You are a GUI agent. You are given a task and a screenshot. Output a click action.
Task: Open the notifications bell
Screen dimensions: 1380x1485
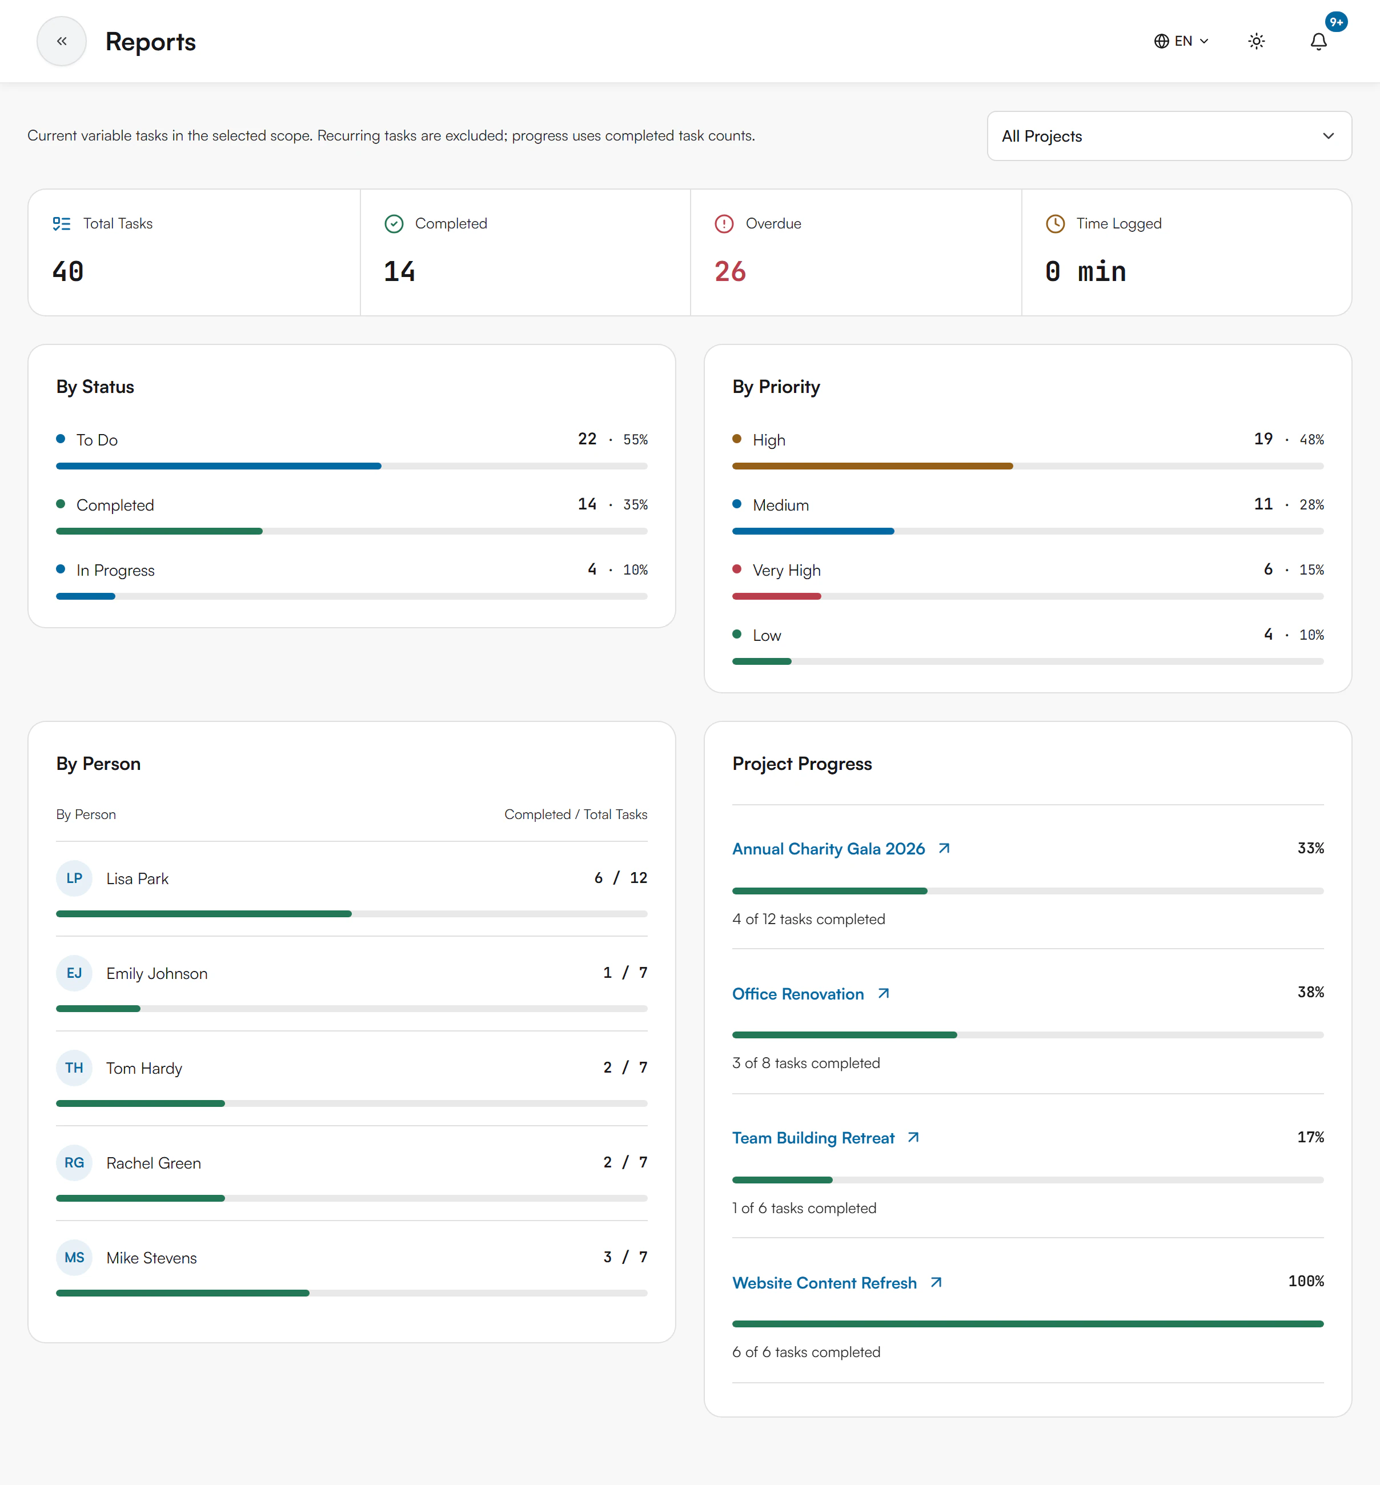1319,41
